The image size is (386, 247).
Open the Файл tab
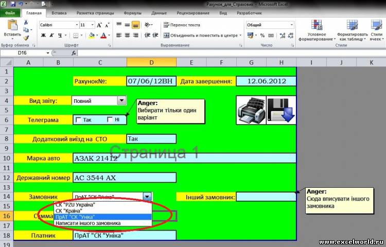pos(10,13)
